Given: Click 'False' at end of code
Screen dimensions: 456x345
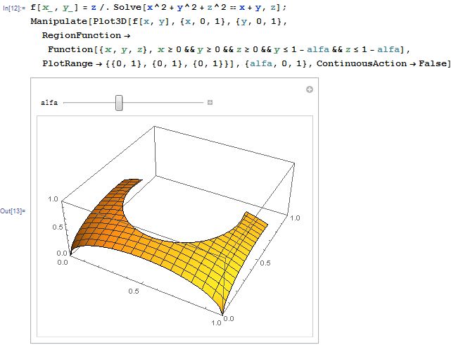Looking at the screenshot, I should point(433,63).
